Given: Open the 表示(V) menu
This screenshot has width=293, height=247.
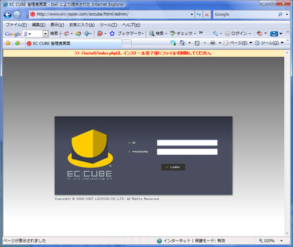Looking at the screenshot, I should (57, 25).
